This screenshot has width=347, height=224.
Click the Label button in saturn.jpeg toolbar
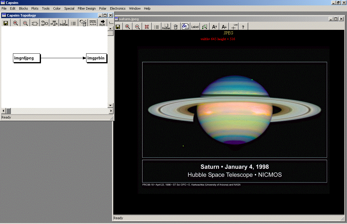(195, 27)
